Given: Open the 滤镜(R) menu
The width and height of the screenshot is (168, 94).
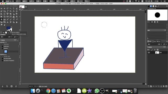Looking at the screenshot, I should point(73,1).
